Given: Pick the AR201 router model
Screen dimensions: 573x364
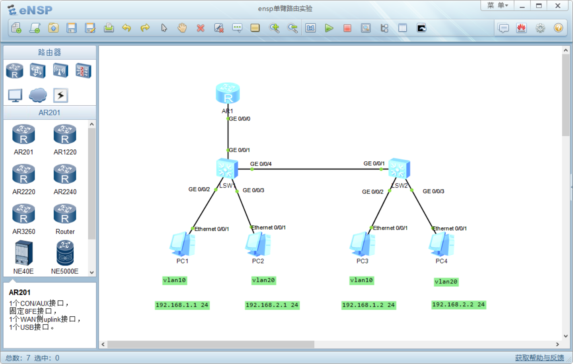Looking at the screenshot, I should click(x=23, y=139).
